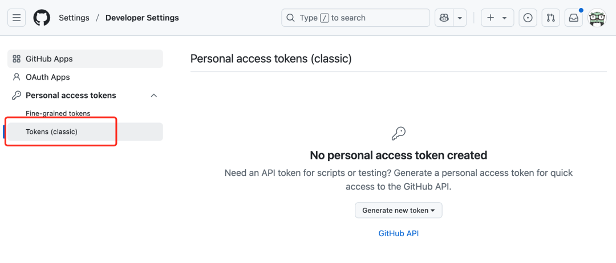Click the OAuth Apps person icon
The image size is (616, 263).
tap(17, 77)
